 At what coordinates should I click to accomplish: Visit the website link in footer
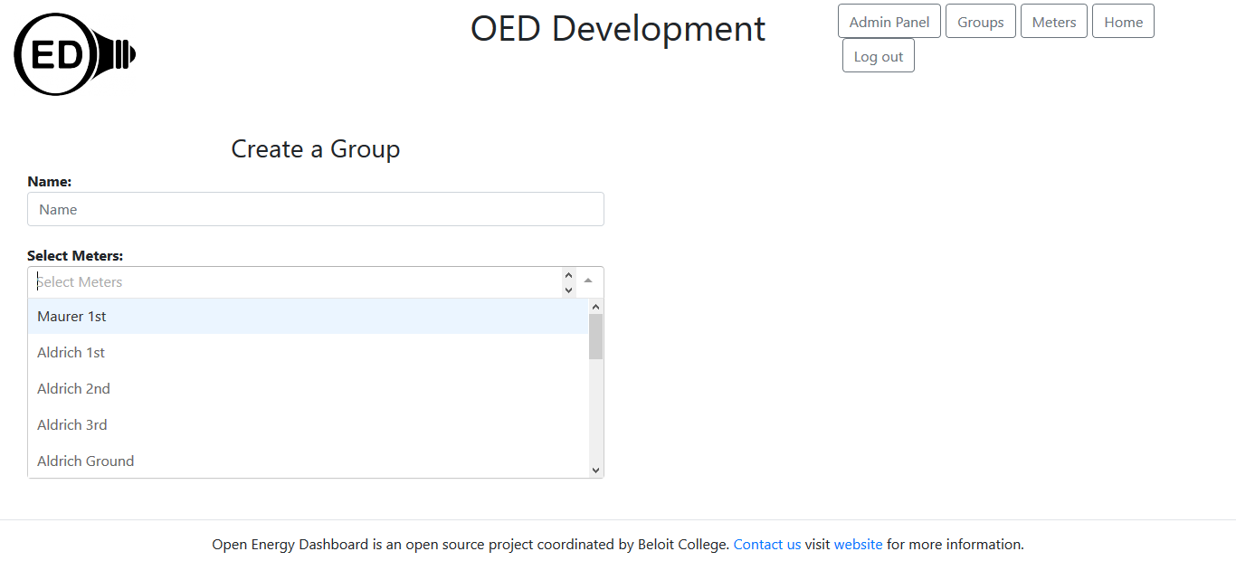(x=858, y=544)
